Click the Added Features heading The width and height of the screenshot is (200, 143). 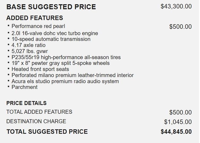(35, 18)
